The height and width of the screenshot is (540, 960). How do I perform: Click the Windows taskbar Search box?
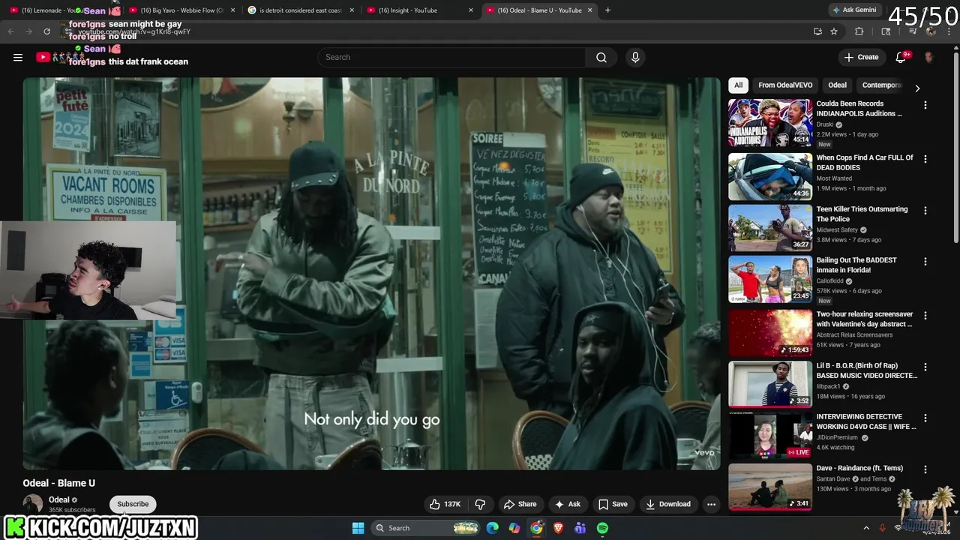425,528
